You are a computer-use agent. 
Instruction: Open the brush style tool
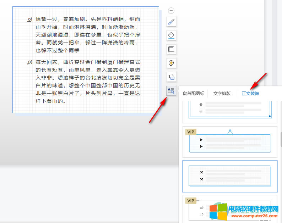tap(171, 22)
